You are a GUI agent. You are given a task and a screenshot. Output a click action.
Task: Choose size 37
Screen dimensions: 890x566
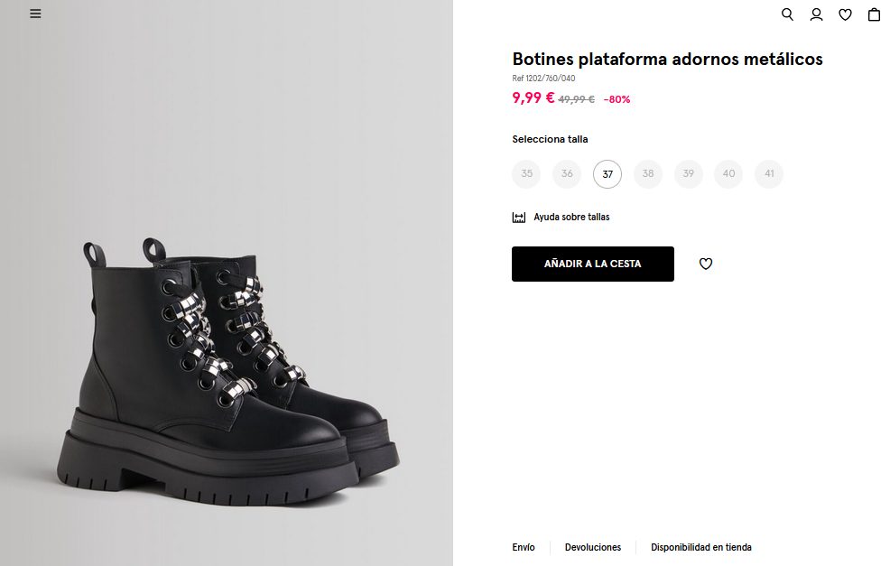coord(607,174)
